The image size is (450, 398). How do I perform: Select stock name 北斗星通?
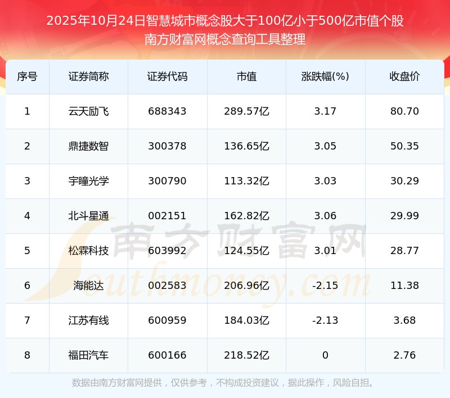click(88, 216)
